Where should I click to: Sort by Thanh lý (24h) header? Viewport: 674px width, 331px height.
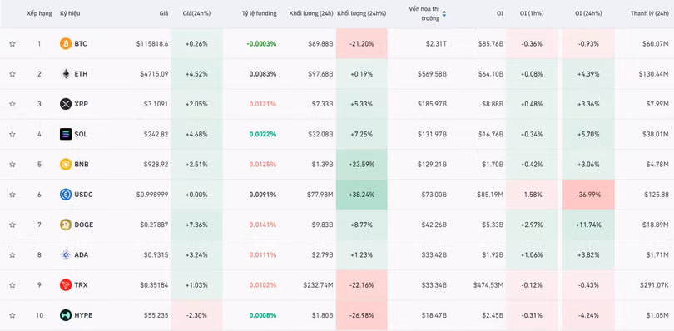(650, 13)
